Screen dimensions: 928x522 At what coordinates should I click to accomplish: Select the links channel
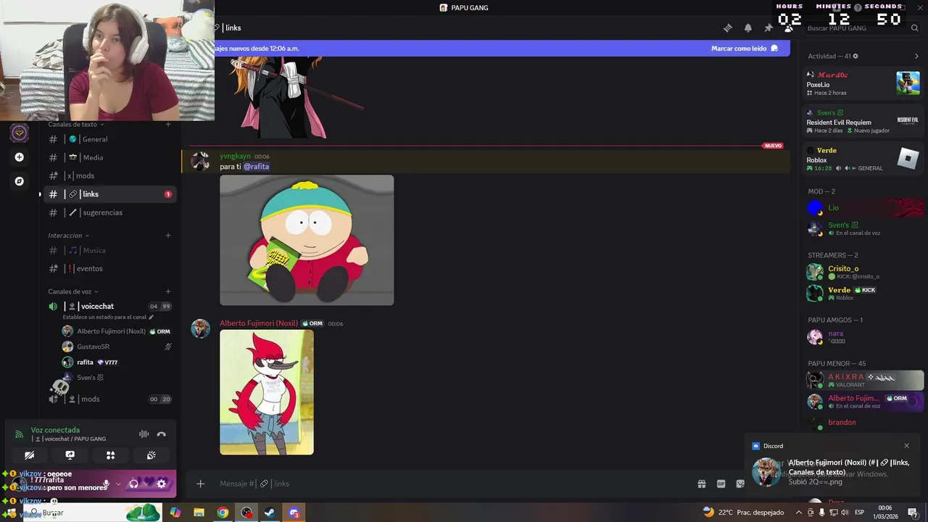(x=109, y=194)
